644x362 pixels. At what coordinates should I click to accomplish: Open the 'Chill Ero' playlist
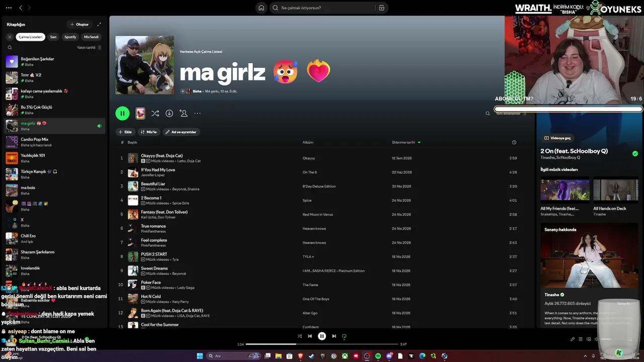[x=54, y=238]
